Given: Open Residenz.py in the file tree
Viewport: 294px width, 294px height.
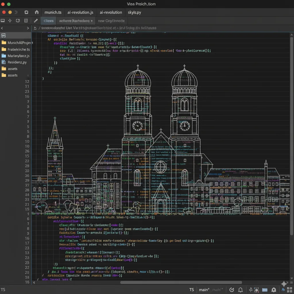Looking at the screenshot, I should pos(17,62).
